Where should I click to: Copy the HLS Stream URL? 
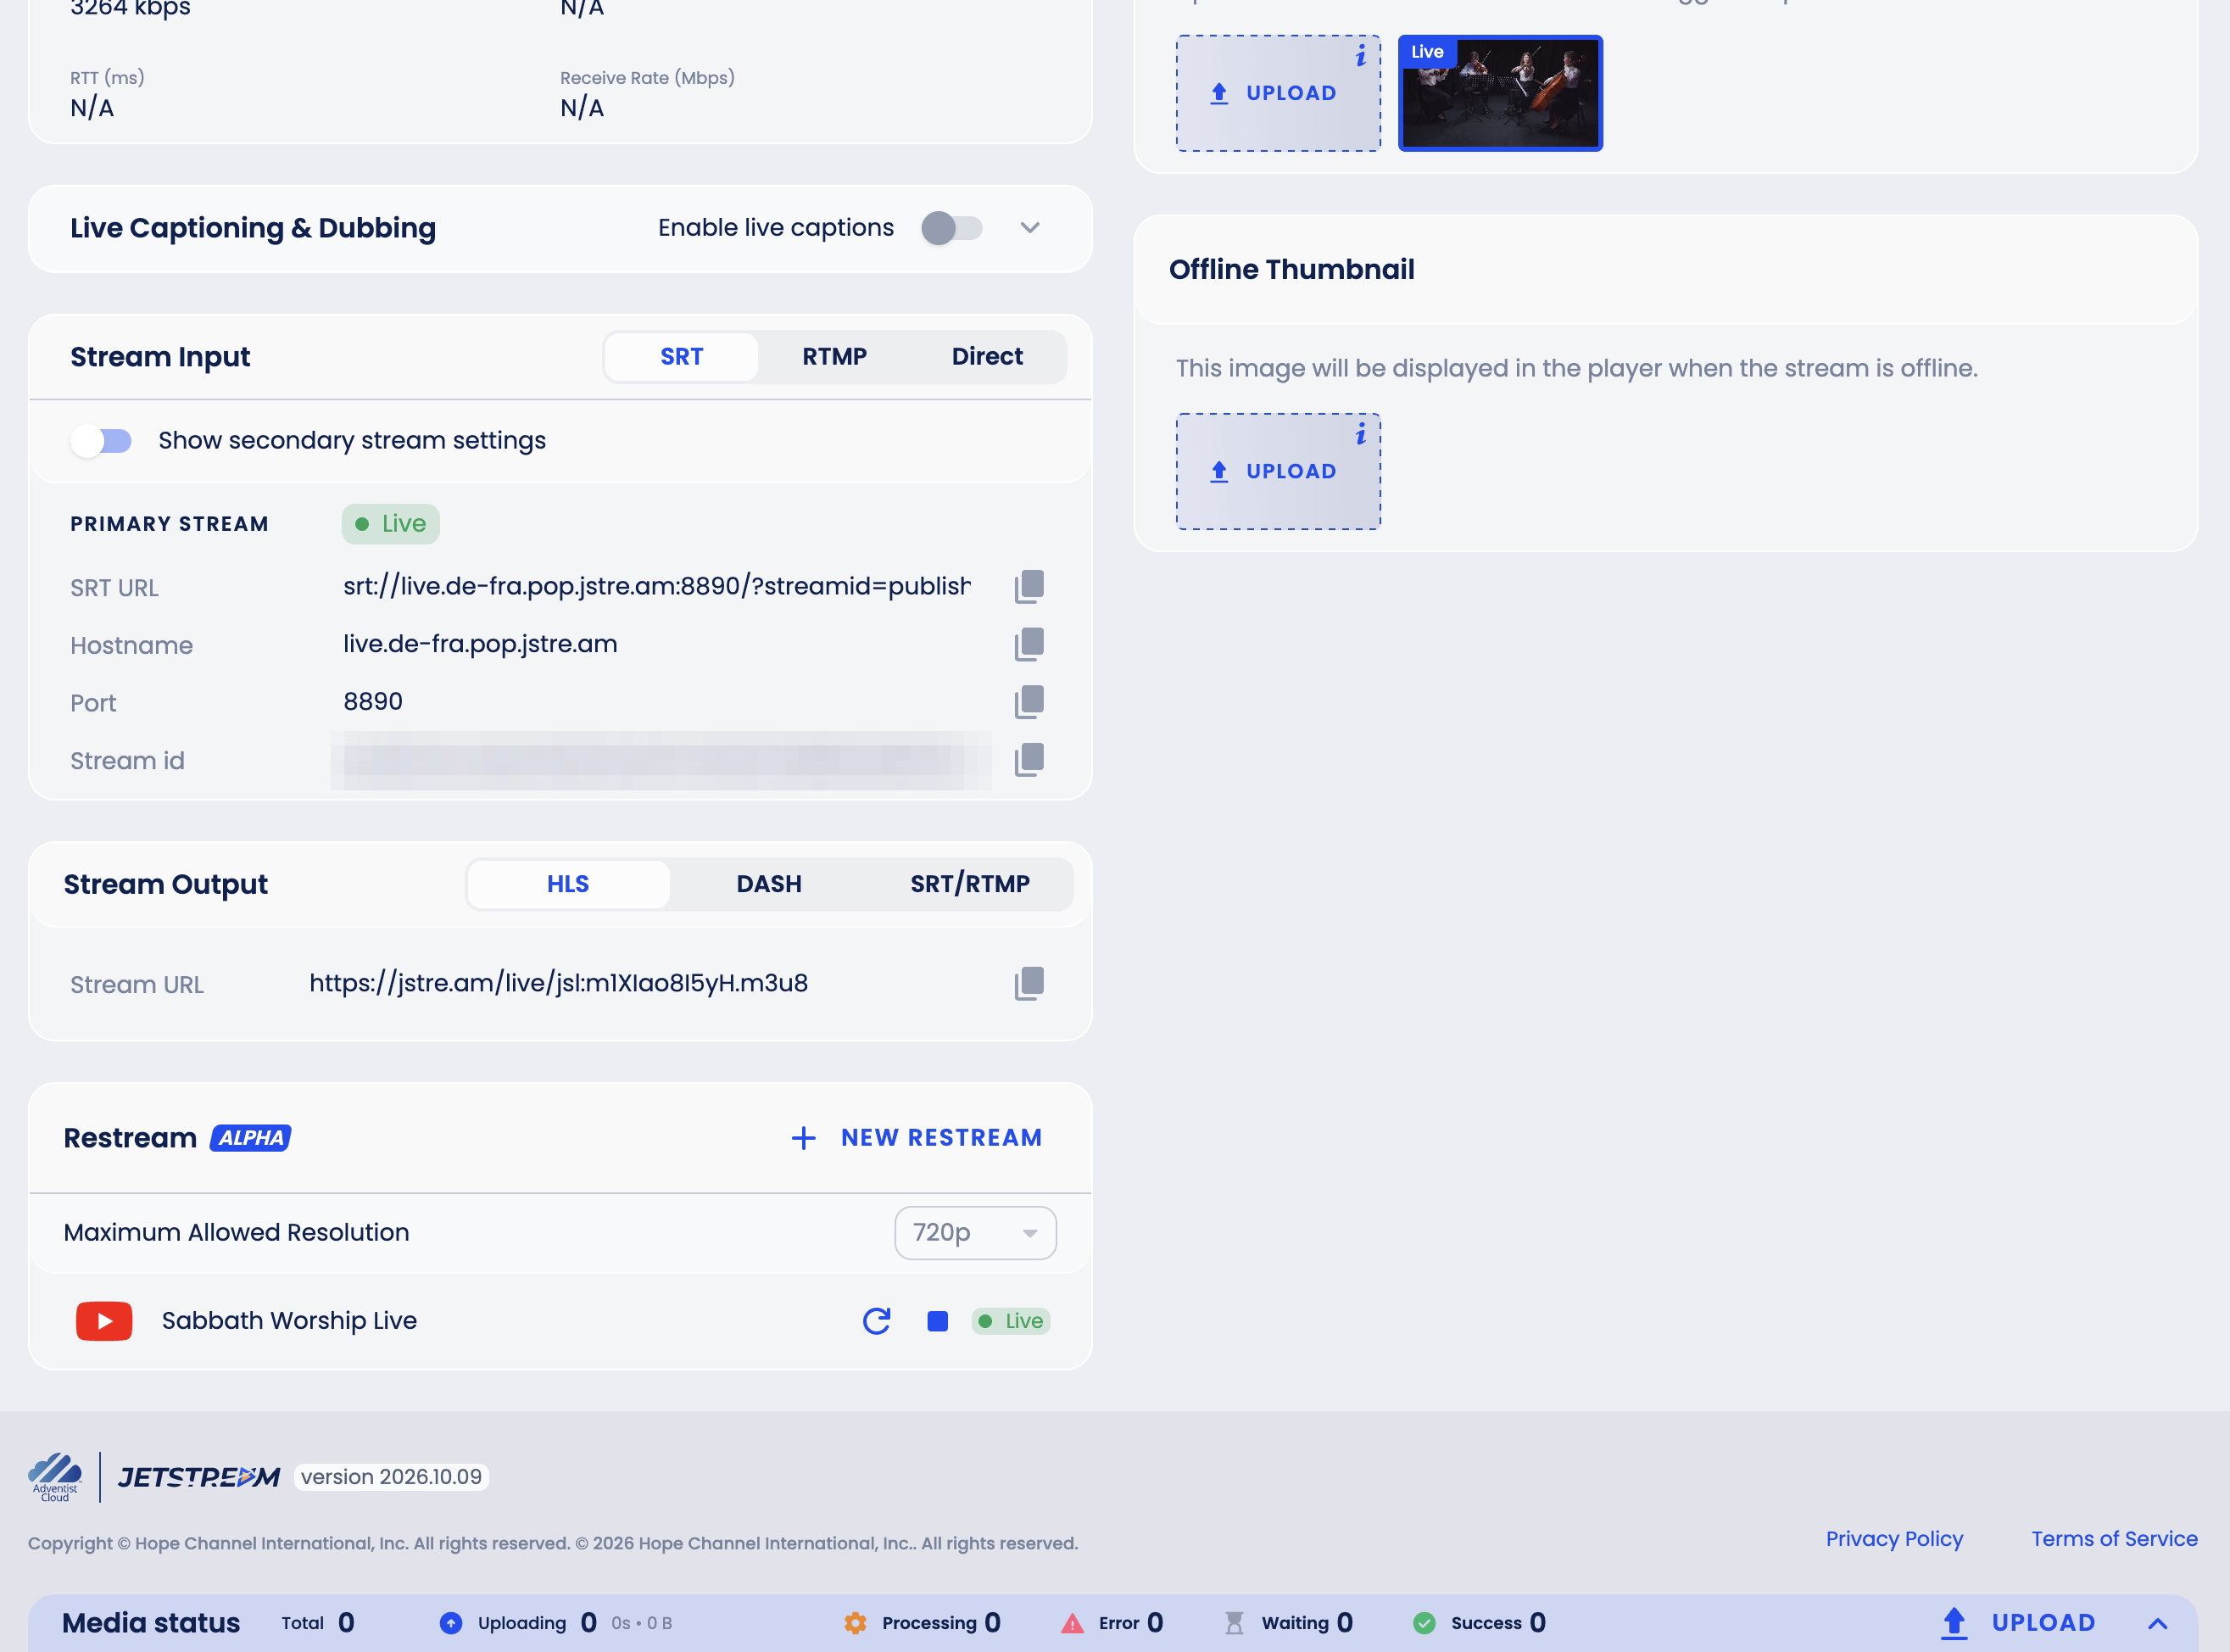[1029, 984]
